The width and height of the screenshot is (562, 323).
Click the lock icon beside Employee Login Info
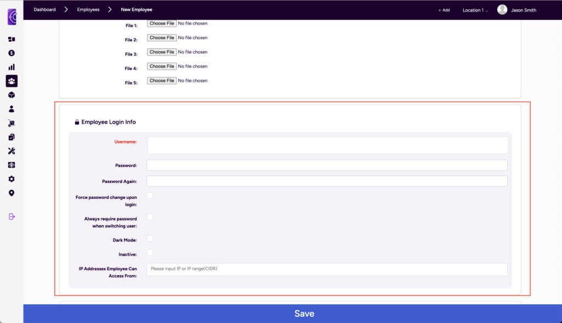pos(77,122)
